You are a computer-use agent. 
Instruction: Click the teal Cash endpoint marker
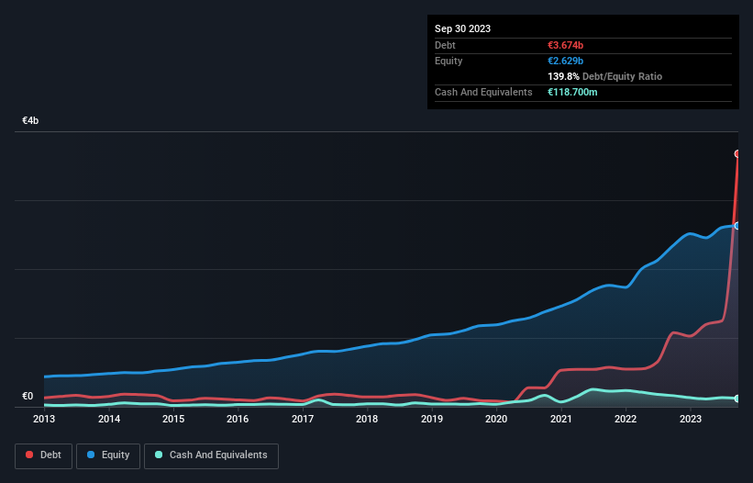coord(737,399)
